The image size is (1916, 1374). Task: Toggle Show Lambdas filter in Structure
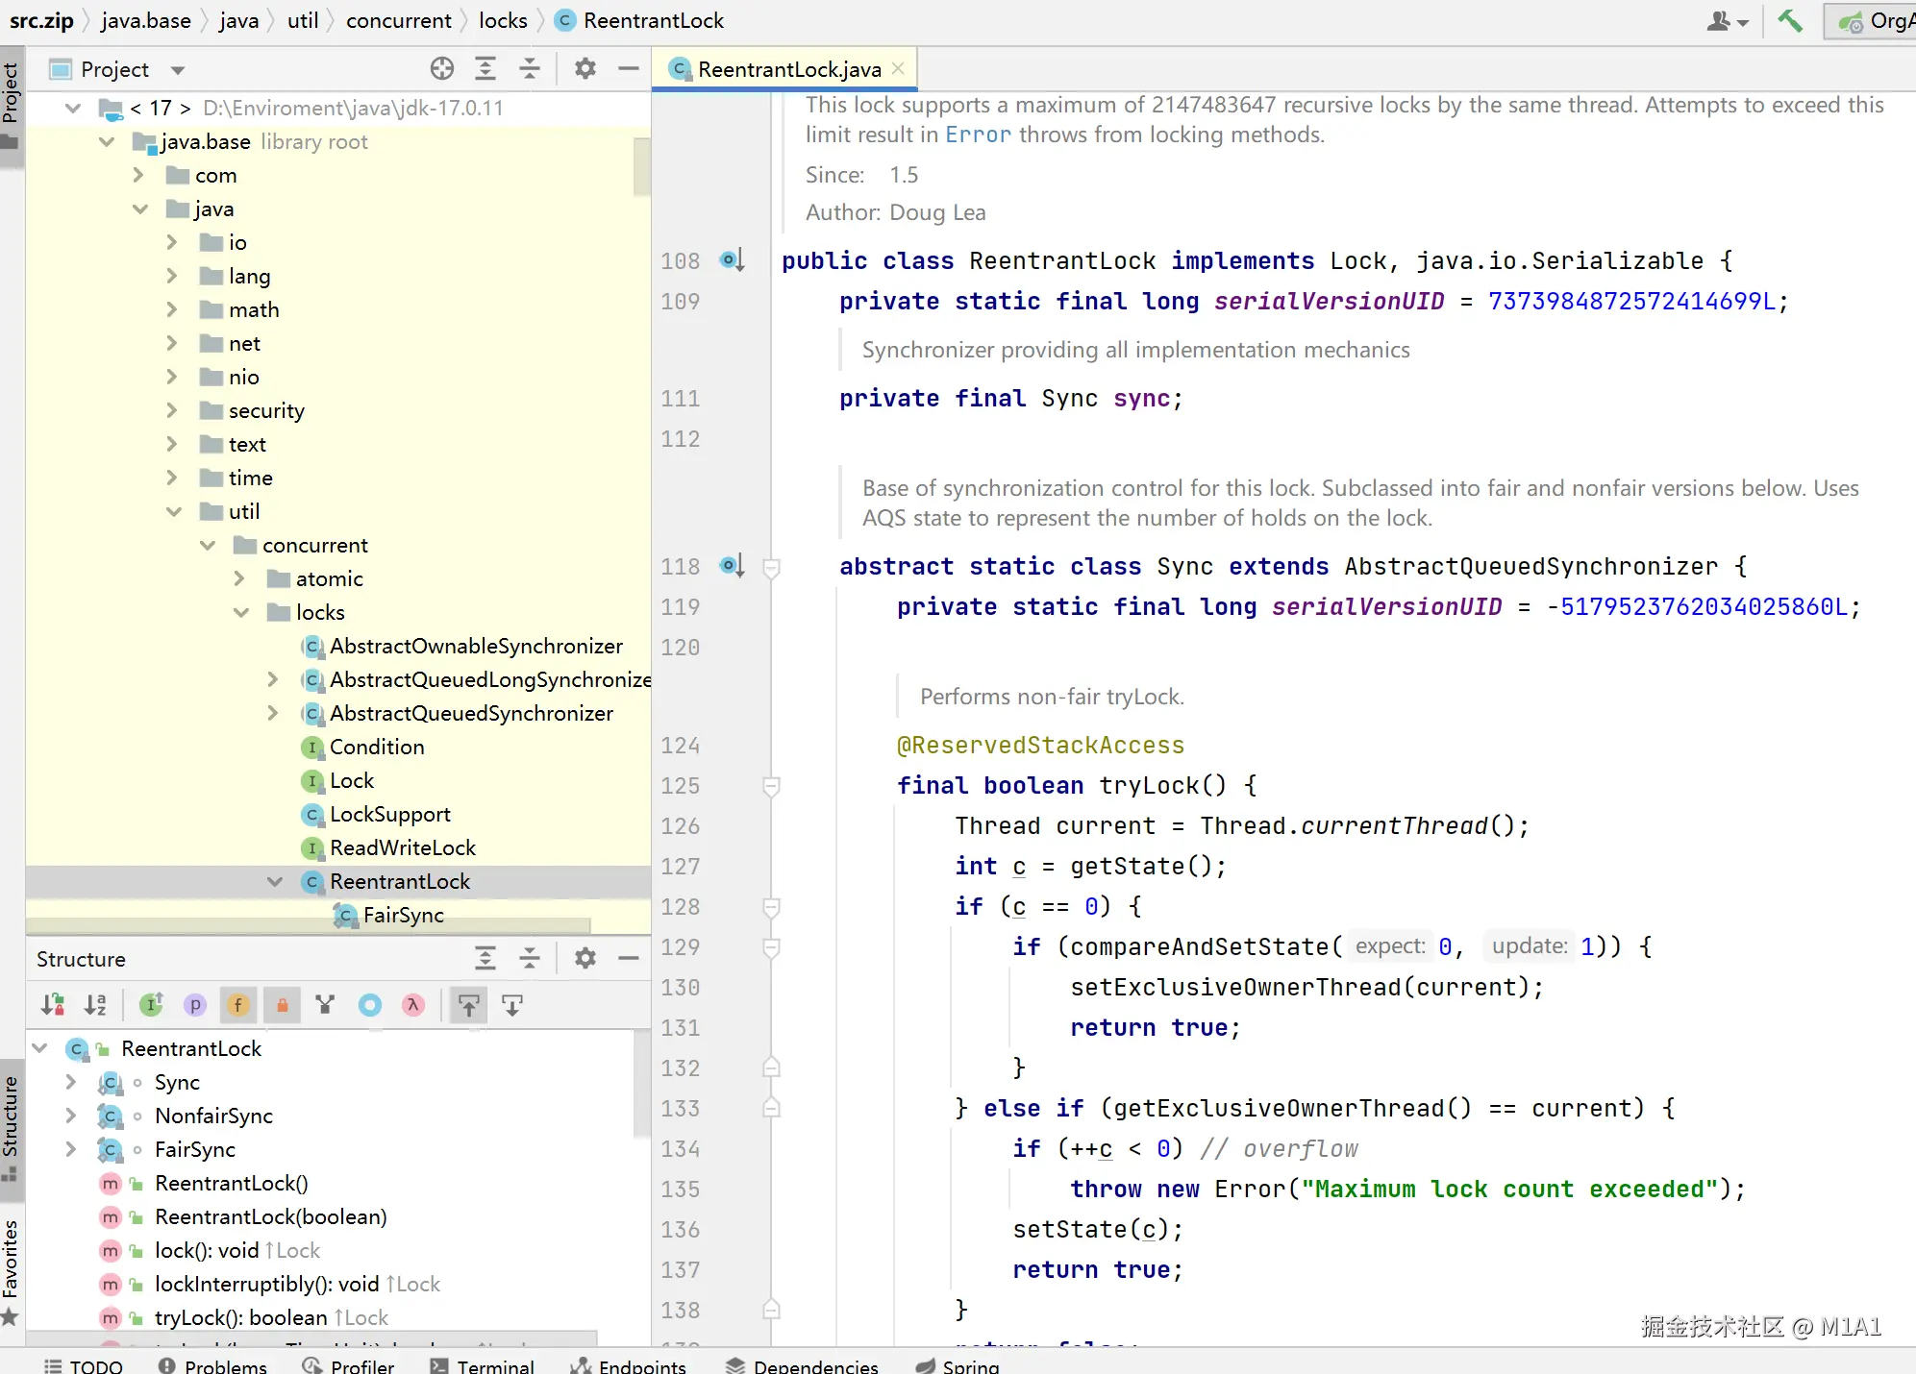coord(413,1005)
